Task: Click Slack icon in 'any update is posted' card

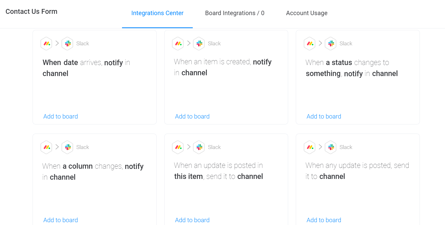Action: tap(331, 147)
